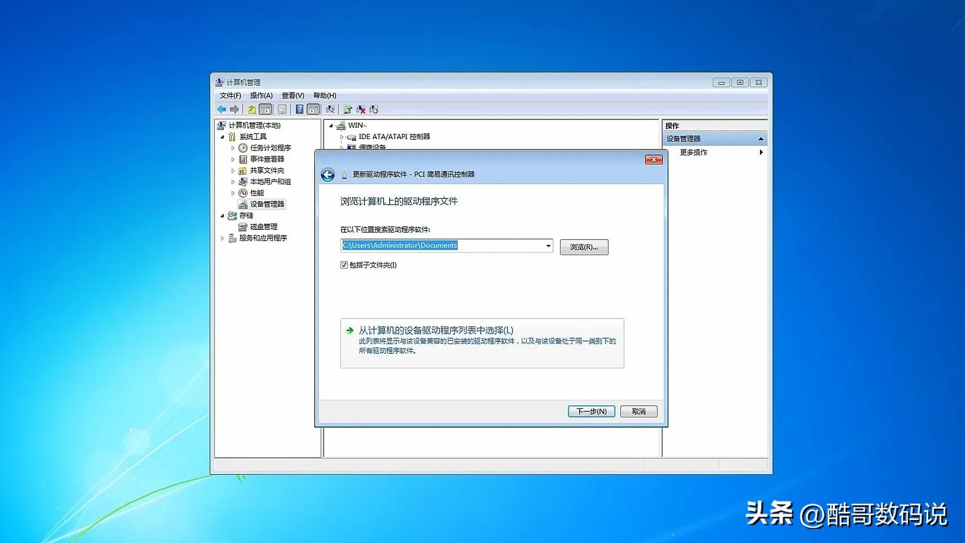Collapse the 系统工具 tree node

point(222,137)
